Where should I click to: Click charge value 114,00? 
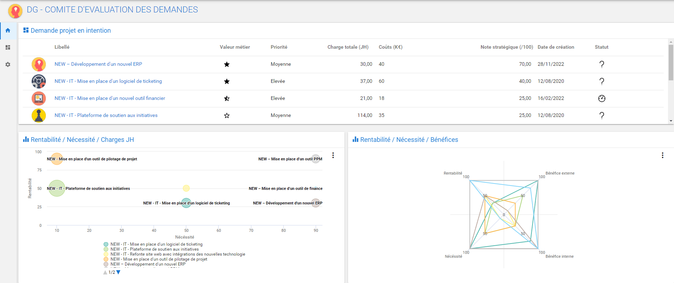click(x=365, y=115)
